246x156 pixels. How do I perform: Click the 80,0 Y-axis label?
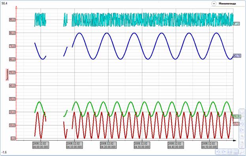(12, 33)
